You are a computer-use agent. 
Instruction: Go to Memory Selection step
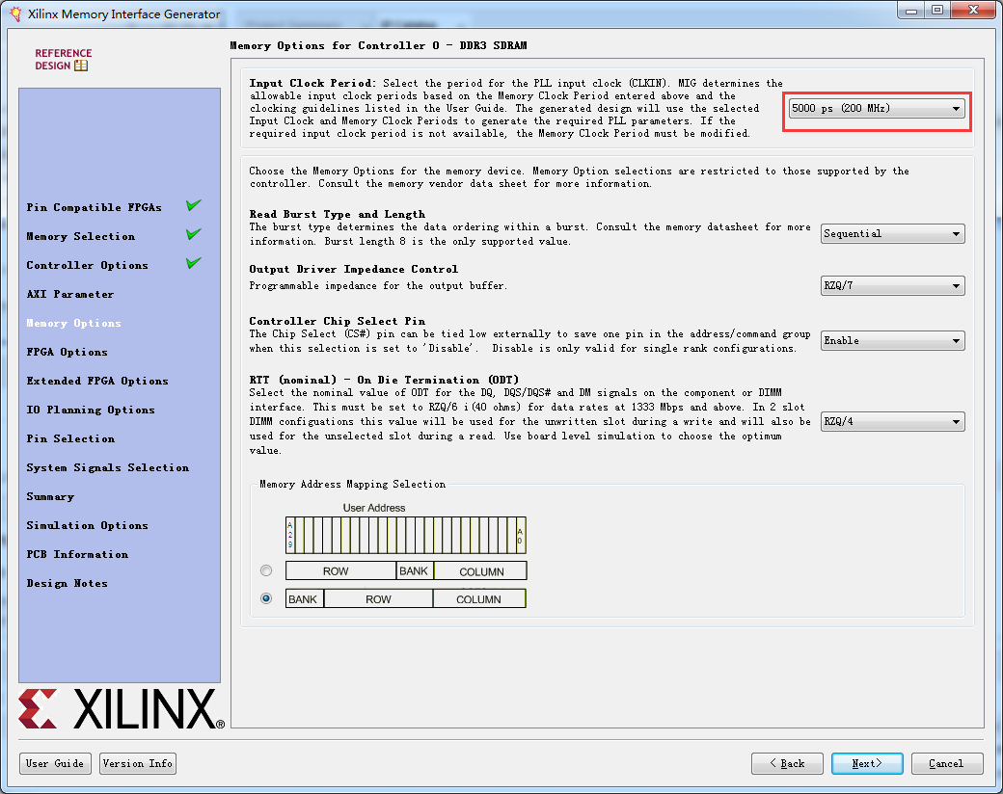click(x=81, y=236)
